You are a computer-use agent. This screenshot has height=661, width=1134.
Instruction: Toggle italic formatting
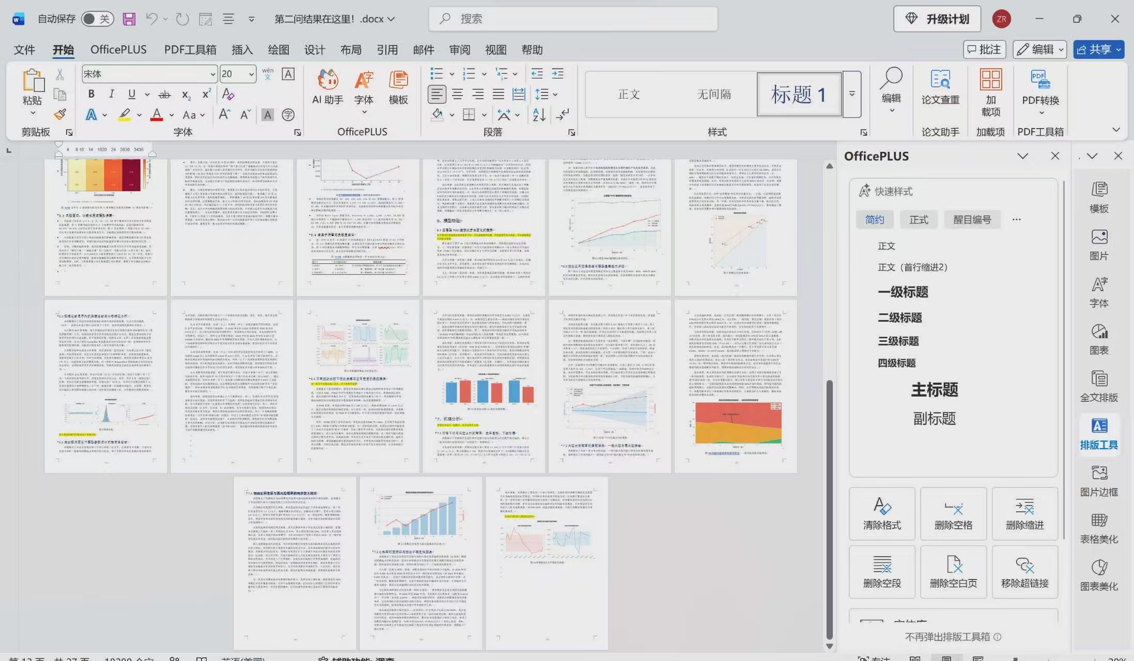(x=111, y=94)
